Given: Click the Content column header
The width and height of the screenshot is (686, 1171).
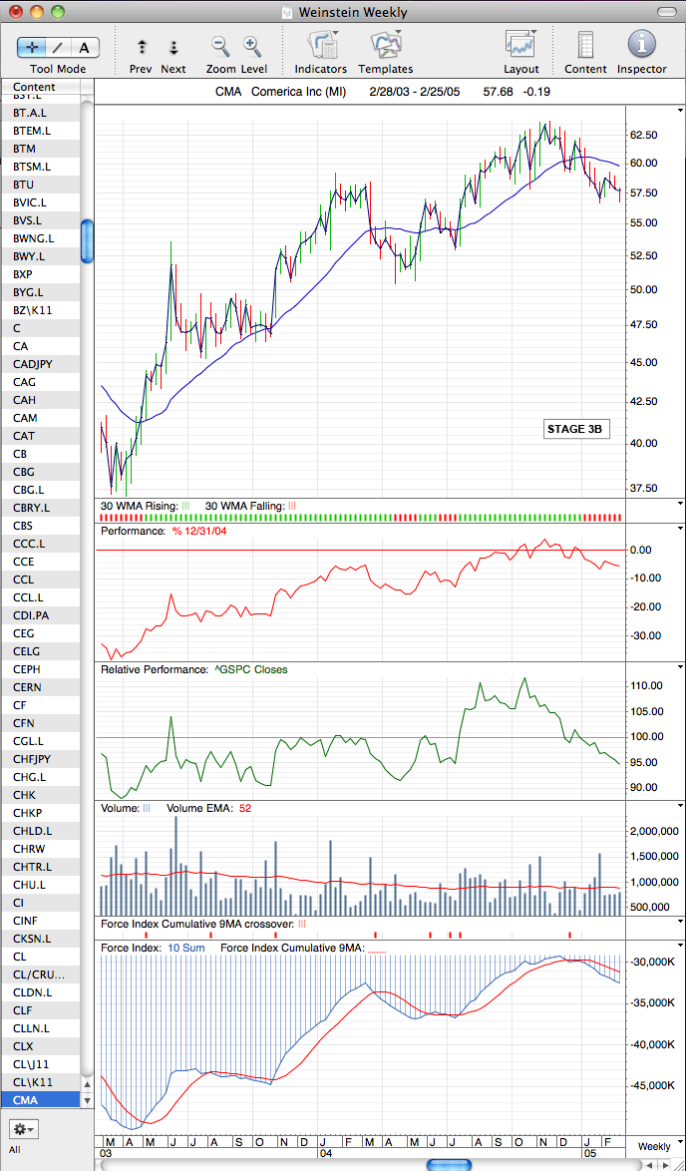Looking at the screenshot, I should coord(40,88).
